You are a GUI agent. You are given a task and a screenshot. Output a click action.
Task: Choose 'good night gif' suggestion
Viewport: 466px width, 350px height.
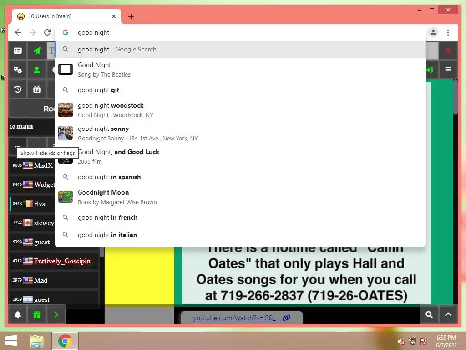coord(240,90)
